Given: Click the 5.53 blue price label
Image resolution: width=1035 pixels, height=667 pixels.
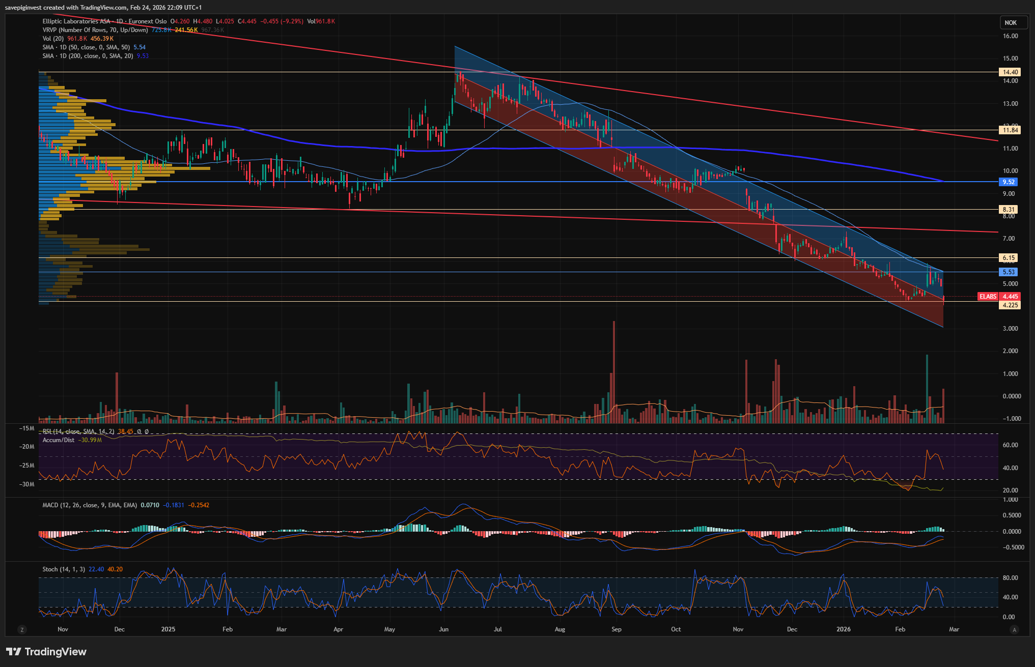Looking at the screenshot, I should coord(1009,272).
